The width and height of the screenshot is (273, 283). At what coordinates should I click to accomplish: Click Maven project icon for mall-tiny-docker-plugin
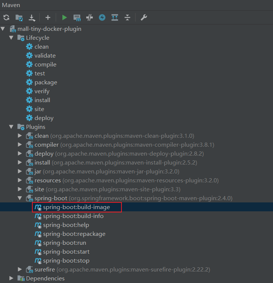(13, 29)
